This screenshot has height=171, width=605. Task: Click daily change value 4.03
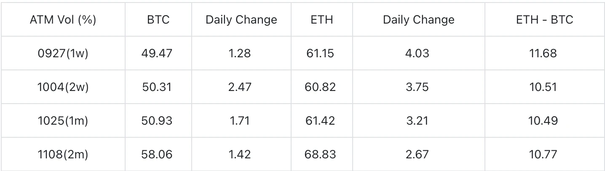click(x=418, y=53)
